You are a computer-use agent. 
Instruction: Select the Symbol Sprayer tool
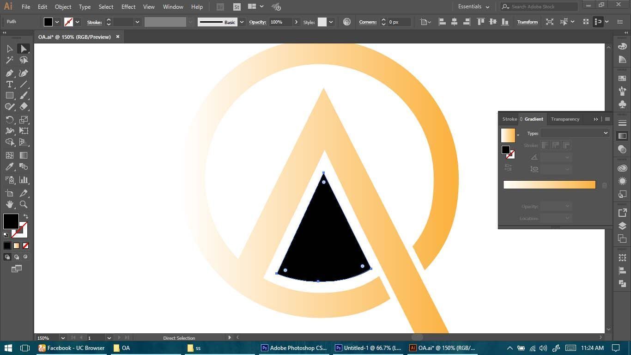coord(9,180)
